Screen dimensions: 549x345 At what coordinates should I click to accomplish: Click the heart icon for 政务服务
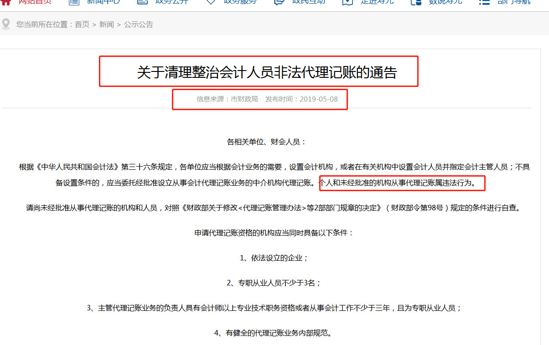[x=211, y=2]
